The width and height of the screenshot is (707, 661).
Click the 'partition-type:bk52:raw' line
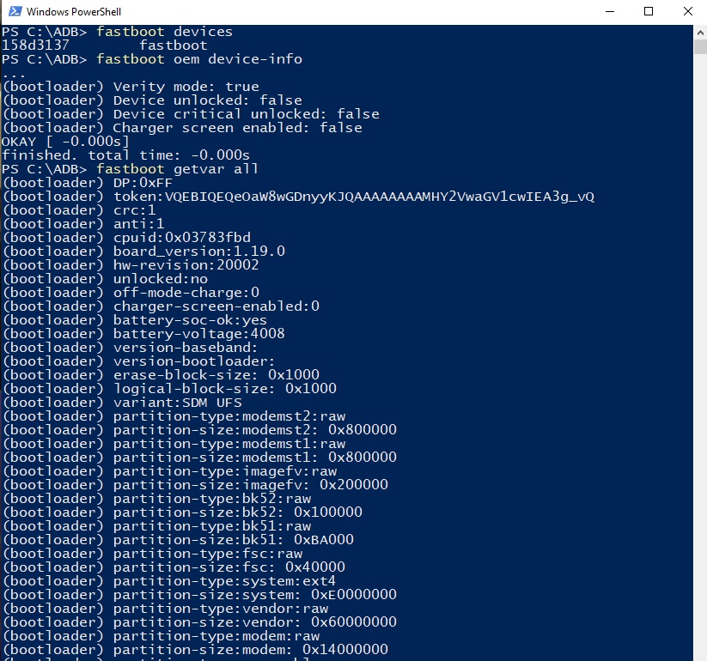156,499
